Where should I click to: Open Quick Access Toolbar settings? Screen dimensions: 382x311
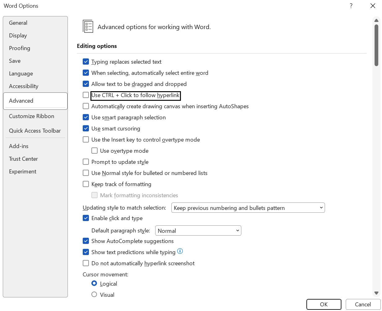(x=35, y=131)
